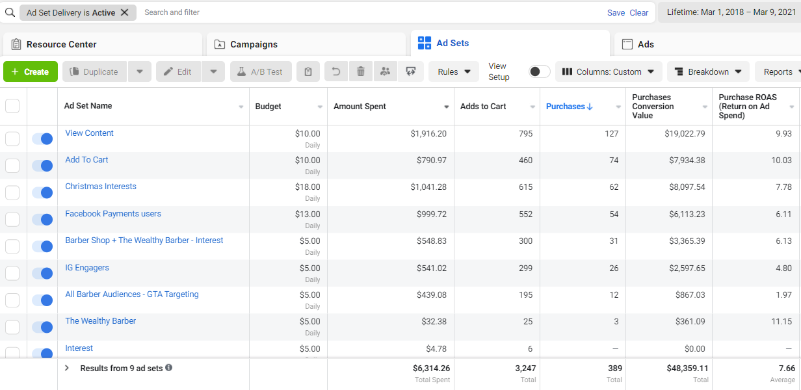This screenshot has height=390, width=801.
Task: Tick the checkbox for Christmas Interests row
Action: coord(12,193)
